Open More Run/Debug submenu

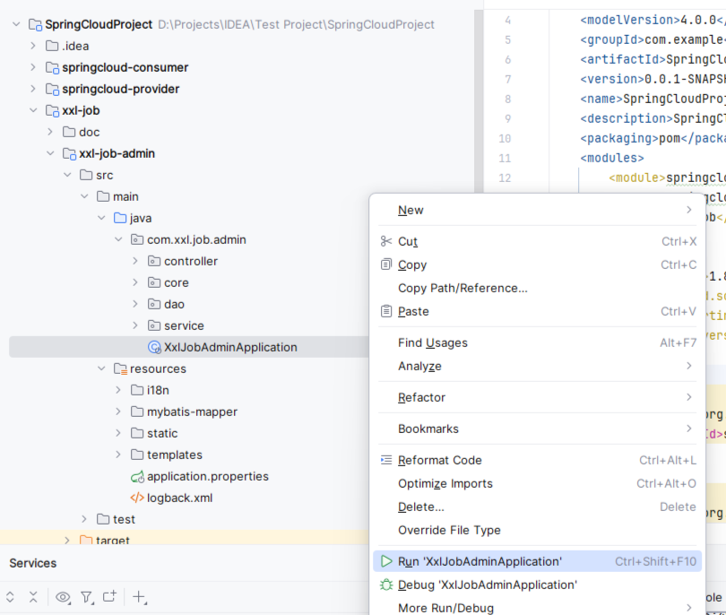pyautogui.click(x=537, y=608)
